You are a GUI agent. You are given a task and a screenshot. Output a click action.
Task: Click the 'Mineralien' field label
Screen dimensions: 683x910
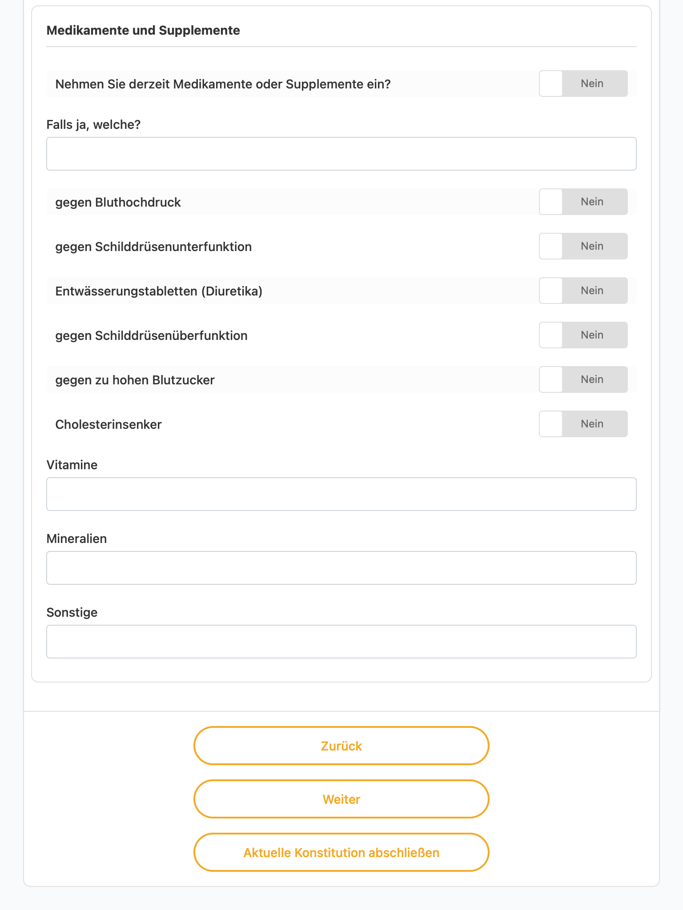[x=76, y=539]
